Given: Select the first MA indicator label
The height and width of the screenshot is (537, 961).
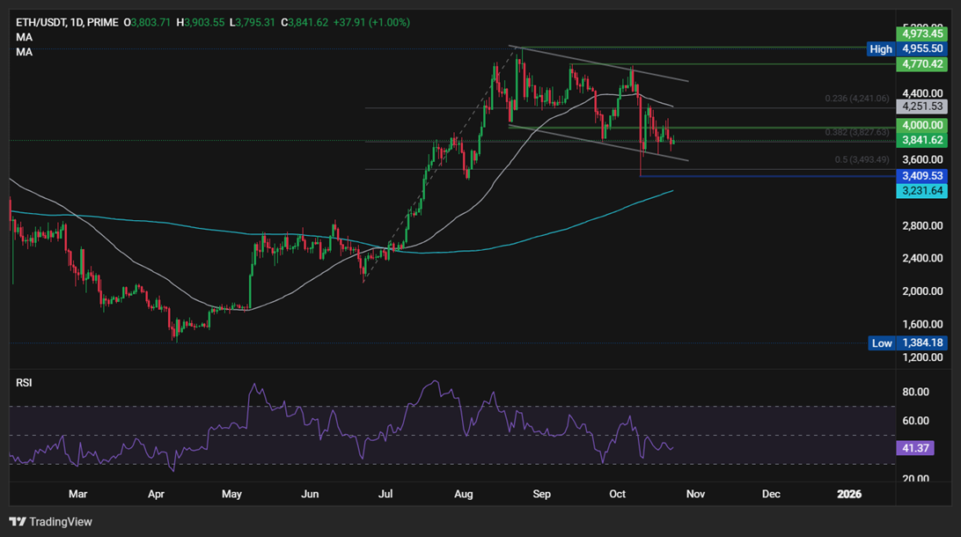Looking at the screenshot, I should pyautogui.click(x=24, y=37).
